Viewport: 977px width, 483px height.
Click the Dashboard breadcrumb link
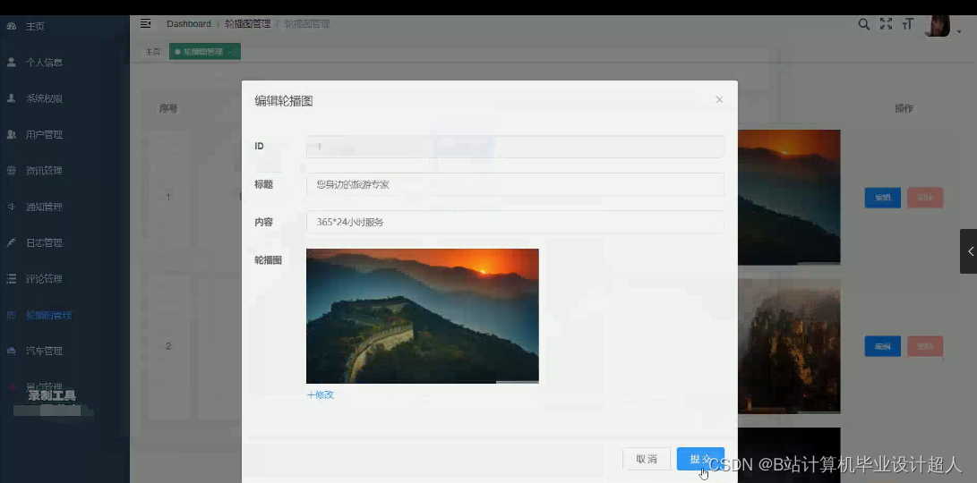click(189, 23)
